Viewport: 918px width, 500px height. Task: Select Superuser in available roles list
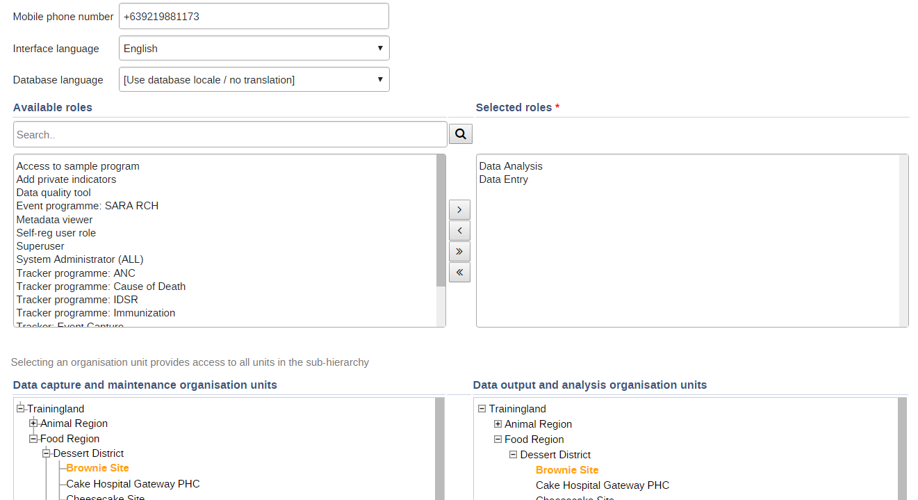pos(40,246)
